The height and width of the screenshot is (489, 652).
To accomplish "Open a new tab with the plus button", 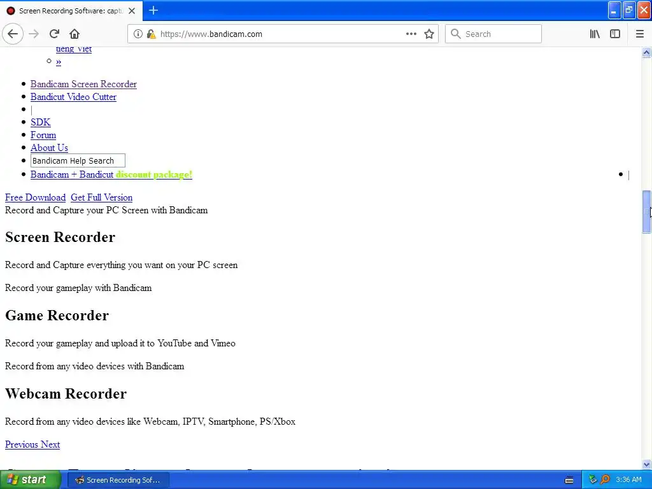I will point(153,10).
